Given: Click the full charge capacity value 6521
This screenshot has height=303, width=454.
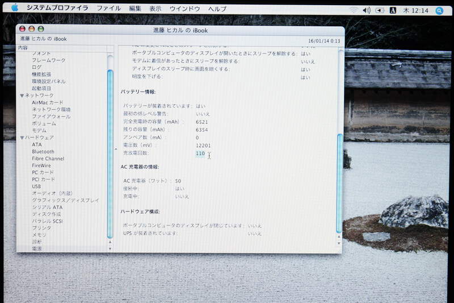Looking at the screenshot, I should click(202, 122).
